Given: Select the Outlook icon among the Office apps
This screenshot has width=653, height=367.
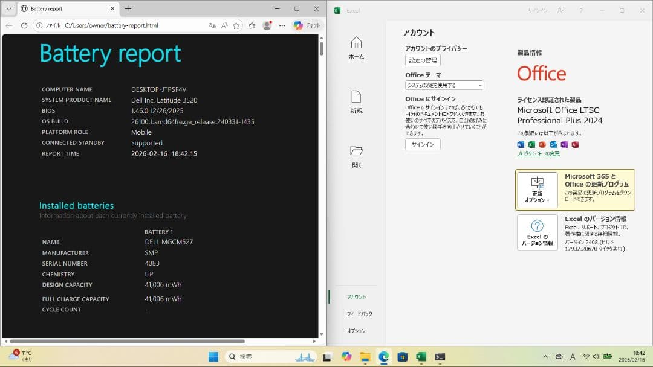Looking at the screenshot, I should coord(553,144).
